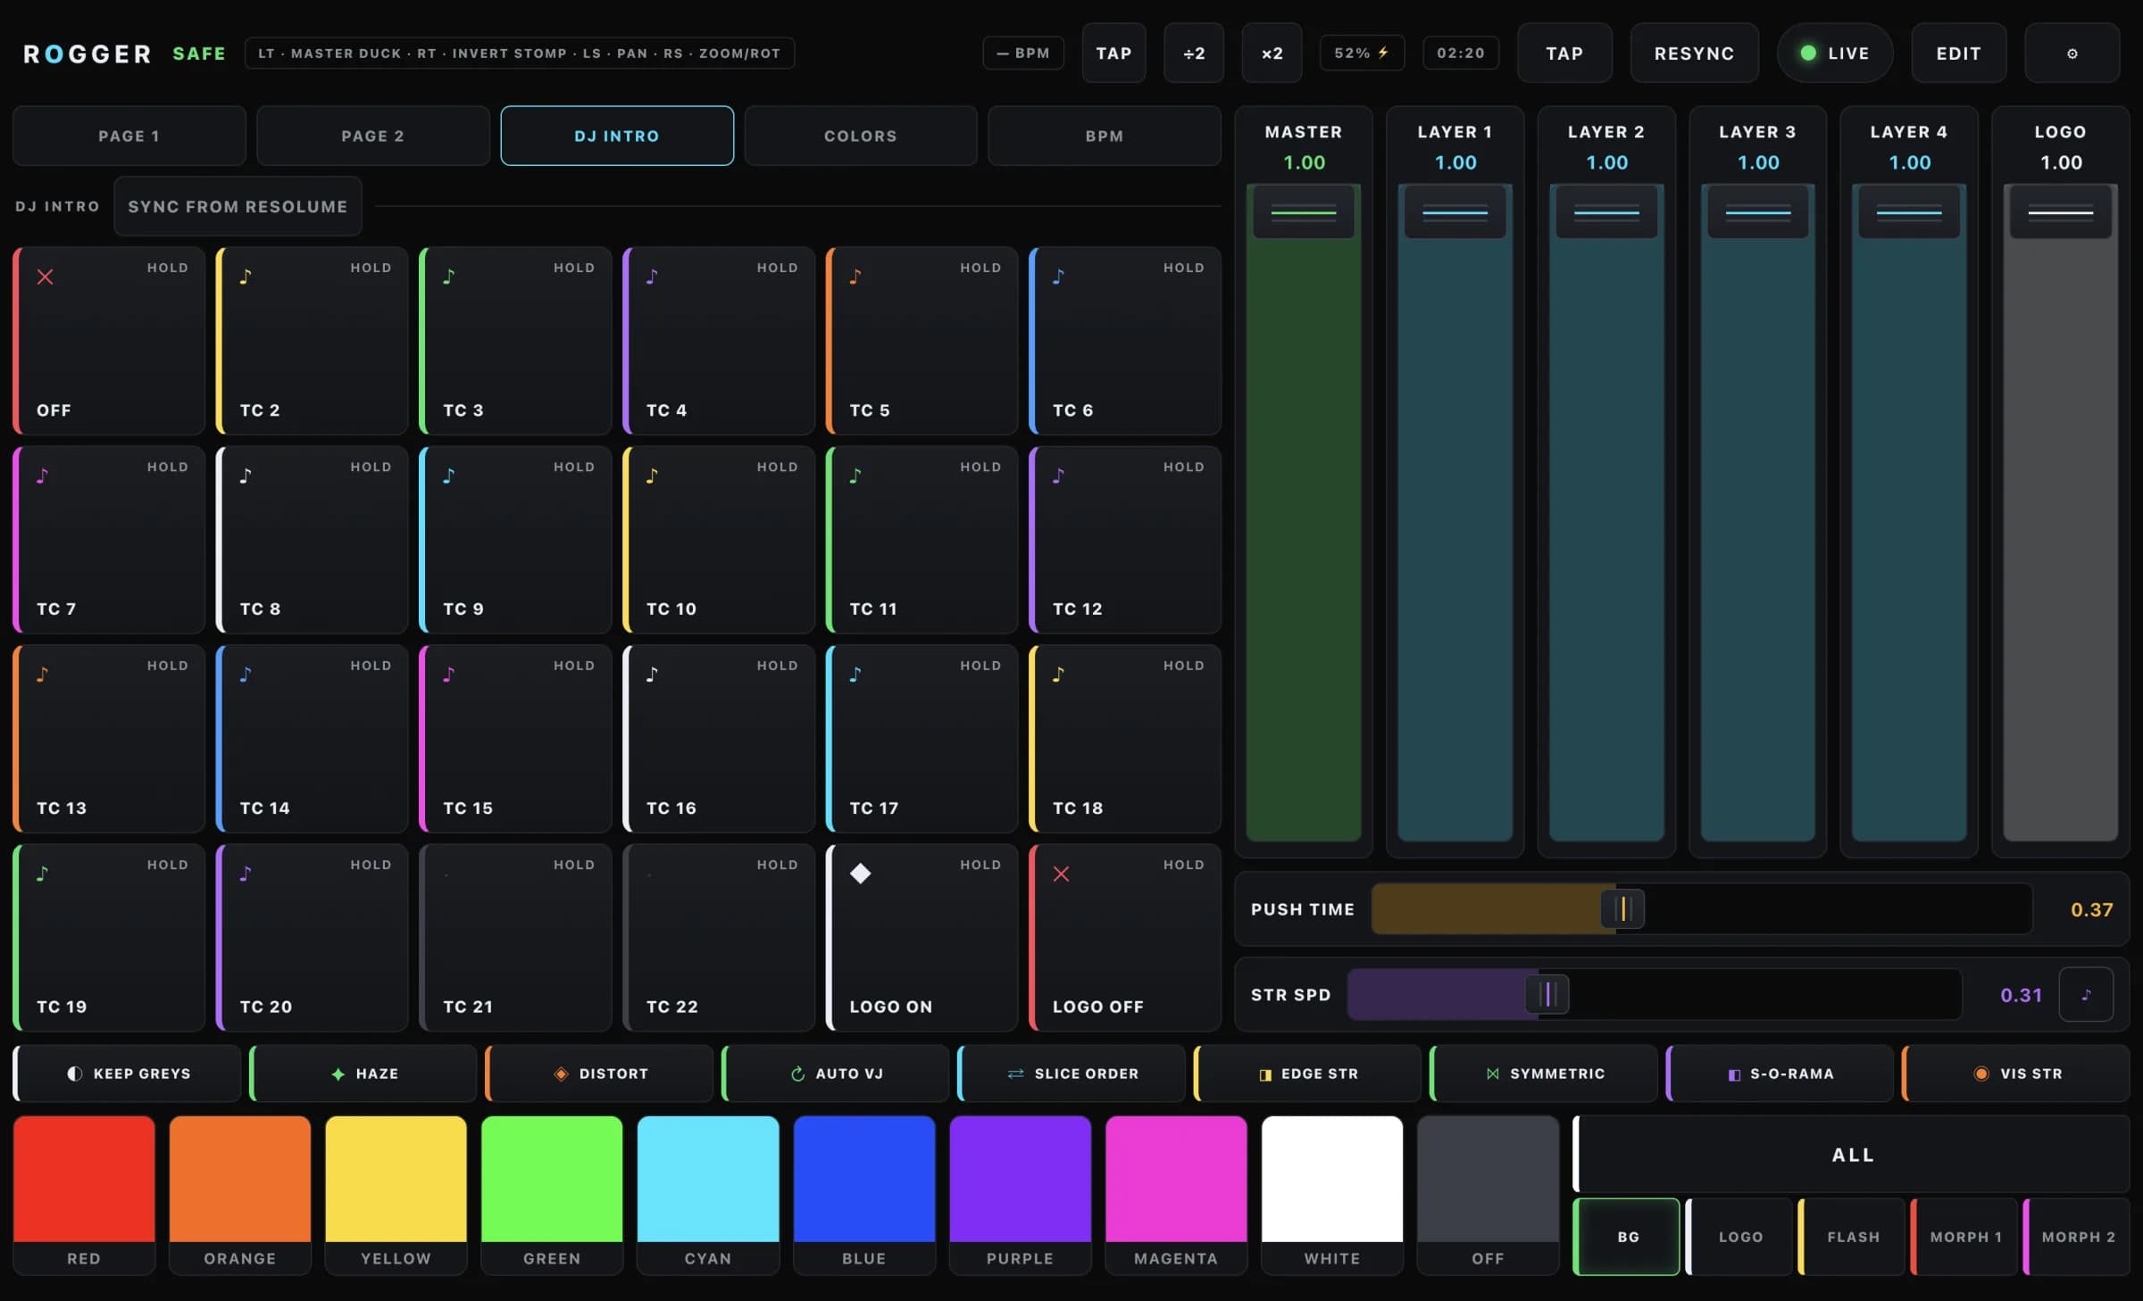Select MORPH 2 color target
This screenshot has height=1301, width=2143.
coord(2077,1237)
